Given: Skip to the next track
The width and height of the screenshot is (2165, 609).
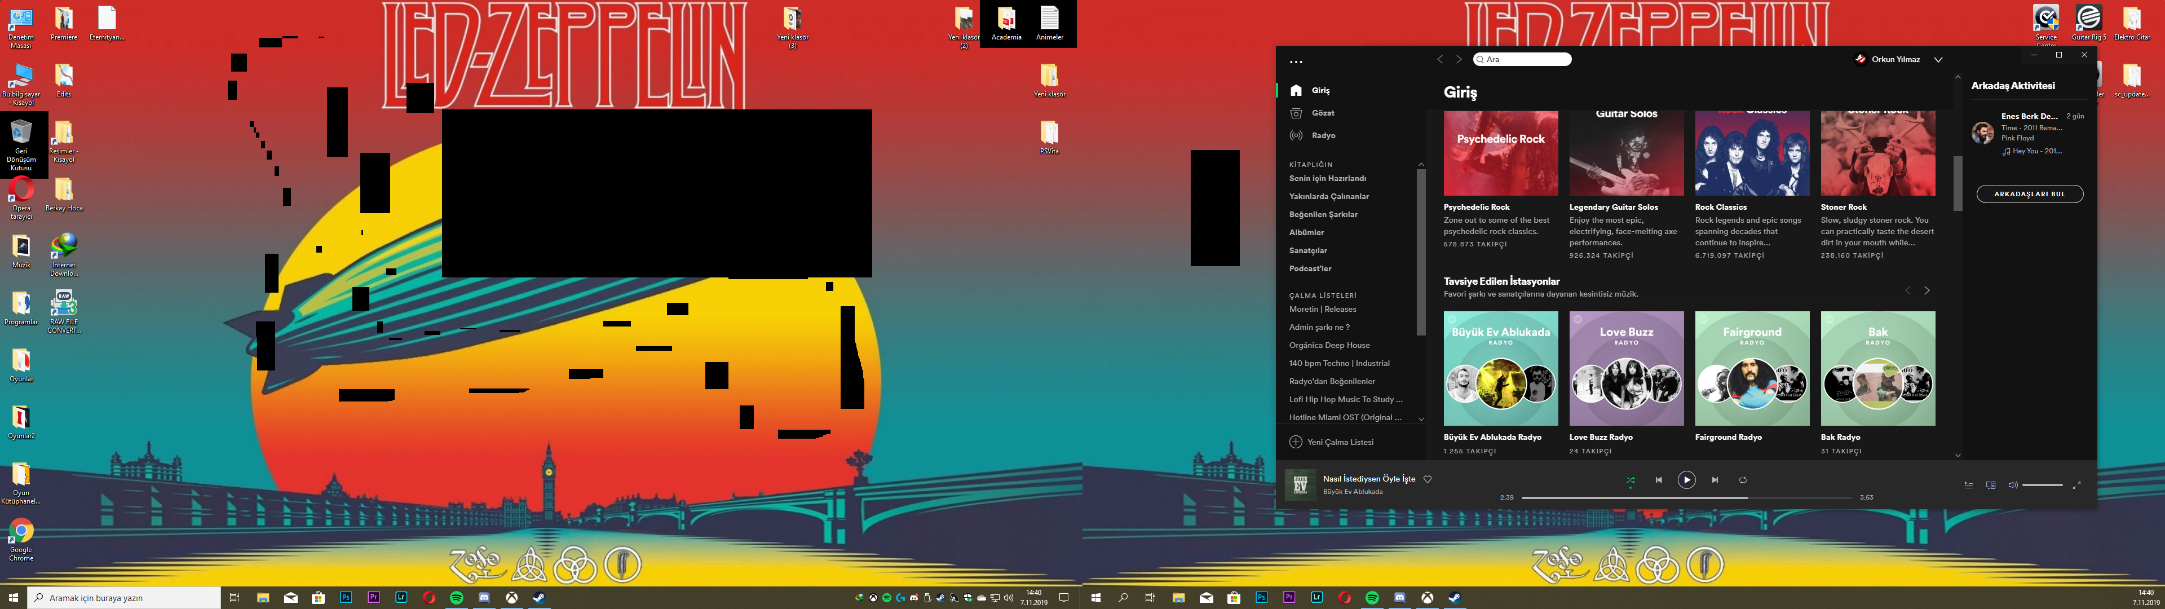Looking at the screenshot, I should [1715, 480].
